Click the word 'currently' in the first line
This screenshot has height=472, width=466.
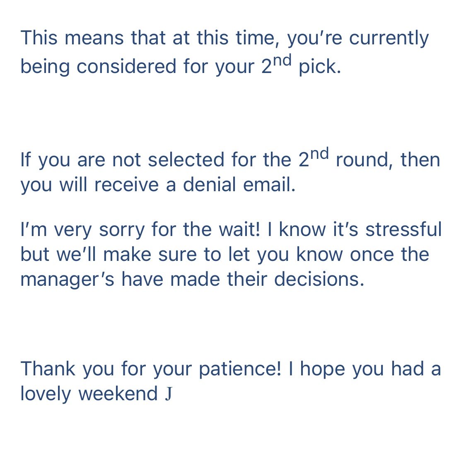coord(389,39)
